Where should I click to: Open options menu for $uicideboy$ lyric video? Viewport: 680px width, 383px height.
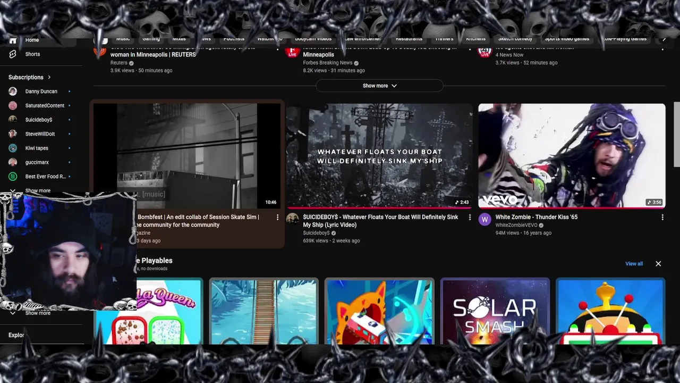(x=470, y=217)
